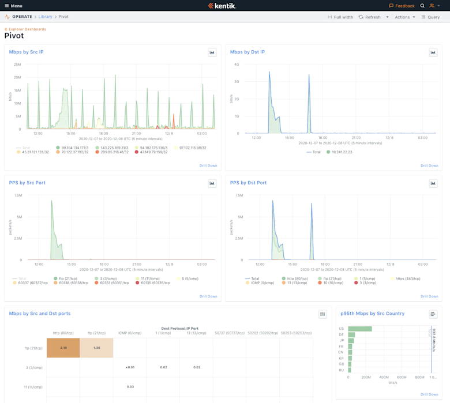This screenshot has width=450, height=403.
Task: Click the Operate pulse icon
Action: coord(7,17)
